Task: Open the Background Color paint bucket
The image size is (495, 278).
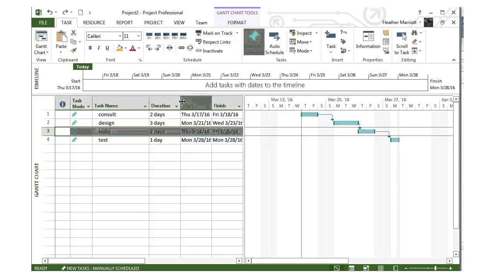Action: point(120,48)
